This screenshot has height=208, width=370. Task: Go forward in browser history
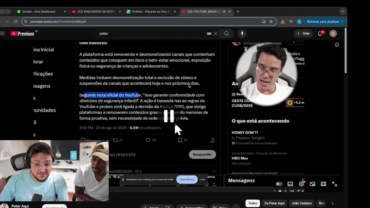point(8,21)
